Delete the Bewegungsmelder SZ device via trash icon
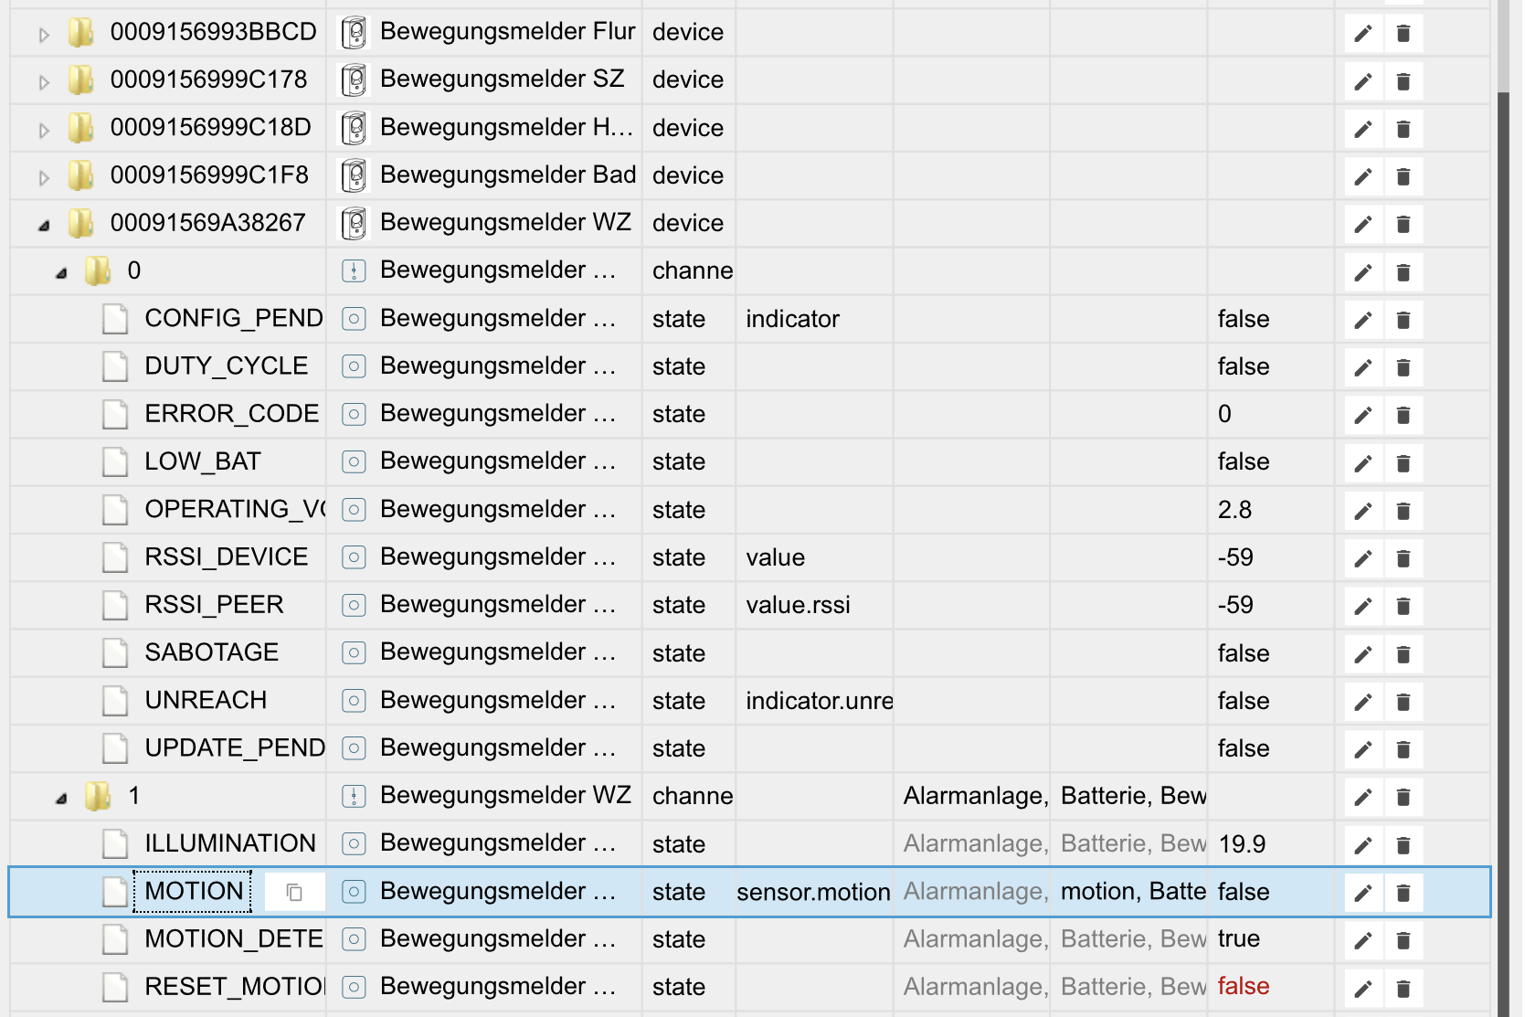This screenshot has height=1017, width=1525. pos(1403,81)
